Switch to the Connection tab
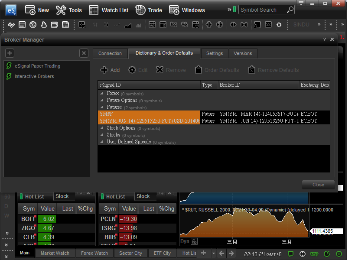The image size is (355, 260). 110,53
